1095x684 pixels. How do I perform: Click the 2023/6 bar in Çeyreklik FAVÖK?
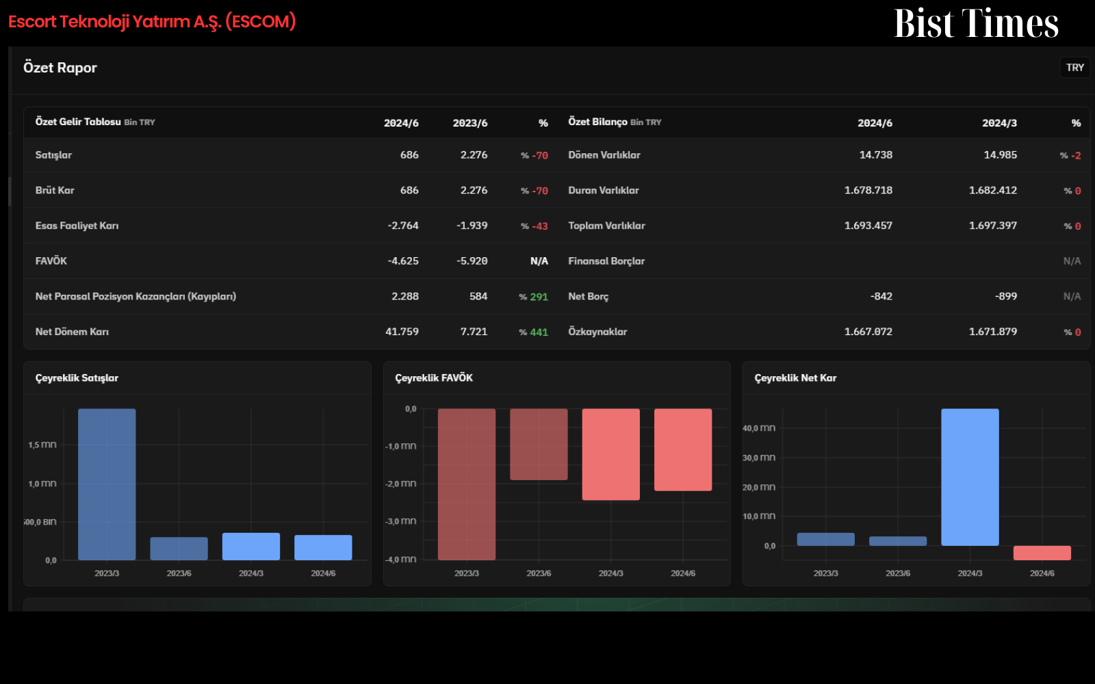pyautogui.click(x=539, y=445)
